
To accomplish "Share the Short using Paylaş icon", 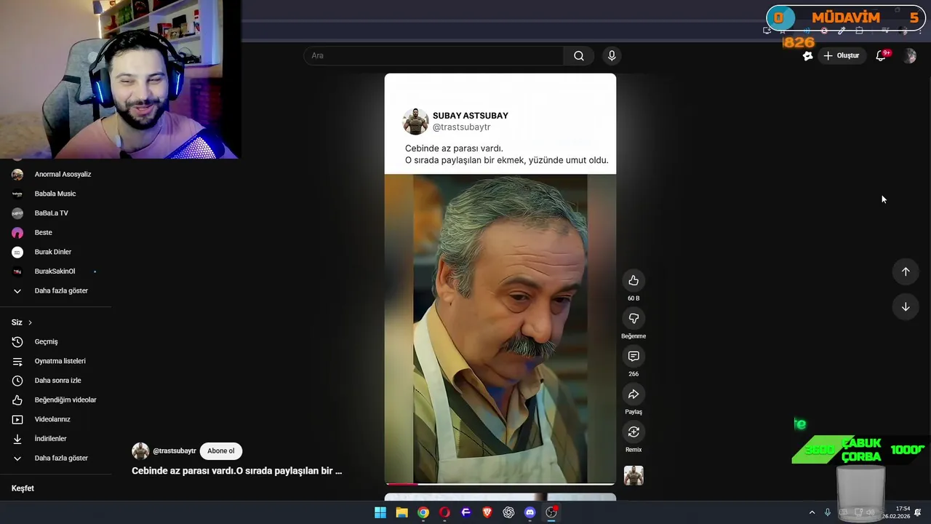I will pyautogui.click(x=634, y=394).
